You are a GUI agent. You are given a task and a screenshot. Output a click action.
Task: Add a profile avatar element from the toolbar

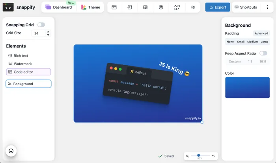click(161, 7)
